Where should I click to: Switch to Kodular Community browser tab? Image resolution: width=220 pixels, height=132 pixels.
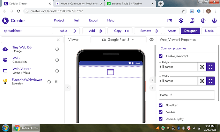click(79, 4)
